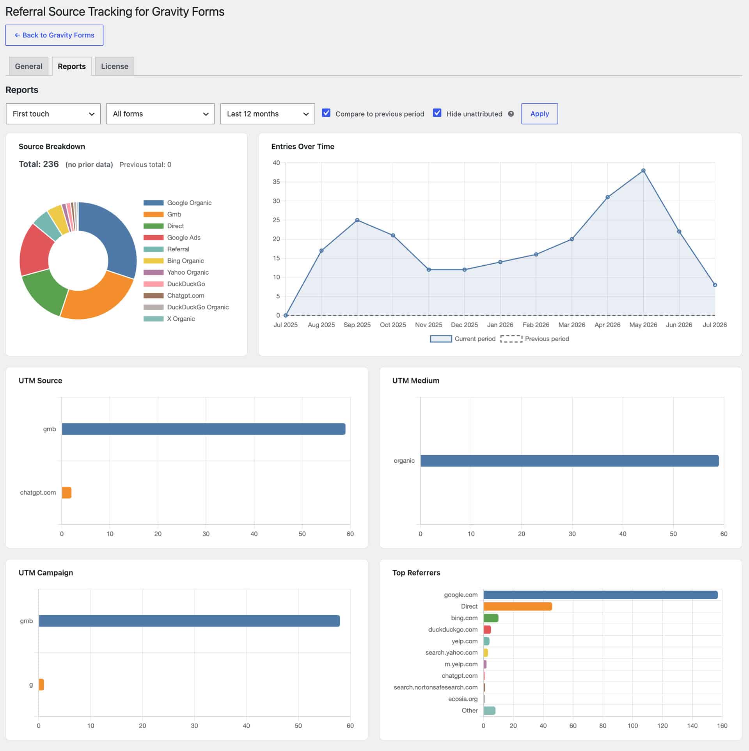This screenshot has height=751, width=749.
Task: Click the duckduckgo.com referrer bar
Action: pos(487,630)
